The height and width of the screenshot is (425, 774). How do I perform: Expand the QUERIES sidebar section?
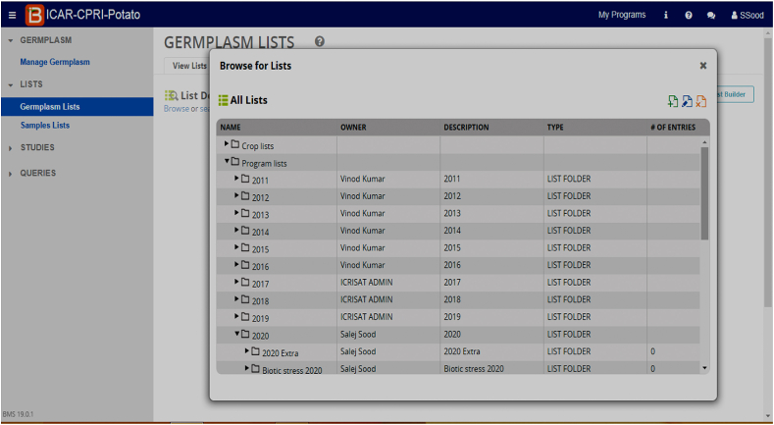(x=11, y=174)
